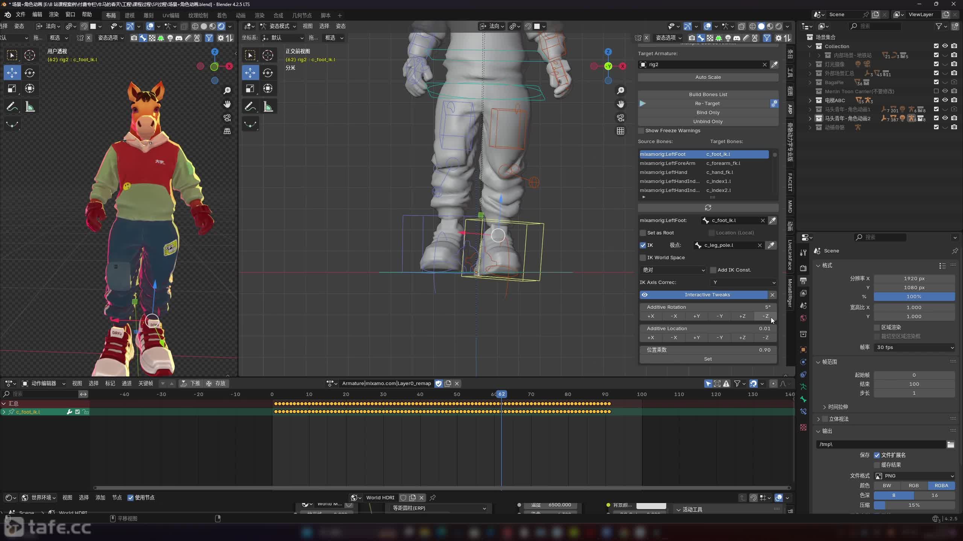Click the Build Bones List button
This screenshot has height=541, width=963.
coord(708,95)
